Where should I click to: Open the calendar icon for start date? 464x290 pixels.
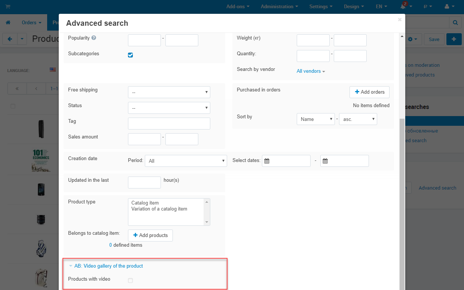pos(267,161)
